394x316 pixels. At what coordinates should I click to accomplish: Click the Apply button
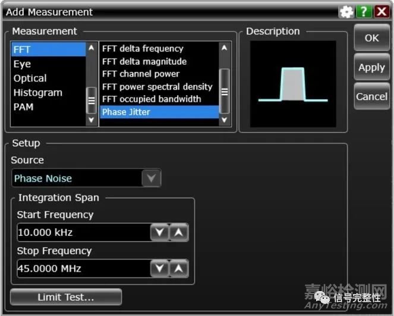371,68
